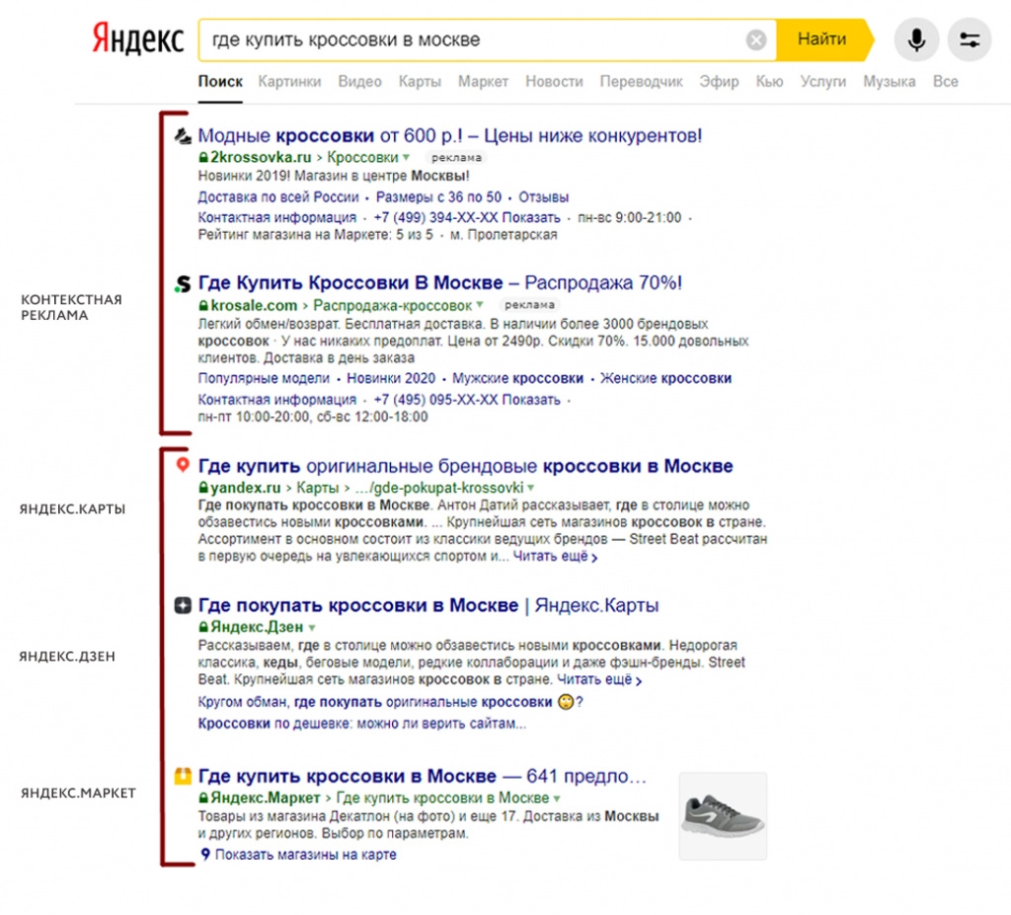The width and height of the screenshot is (1011, 915).
Task: Click the Яндекс.Дзен square favicon
Action: [x=183, y=605]
